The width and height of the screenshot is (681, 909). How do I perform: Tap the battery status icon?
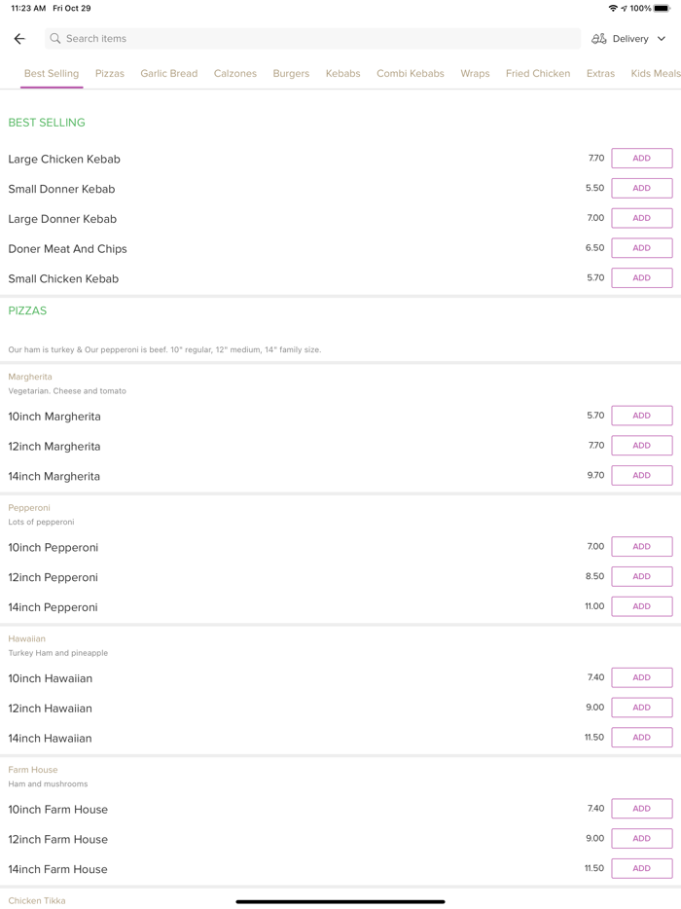point(662,8)
